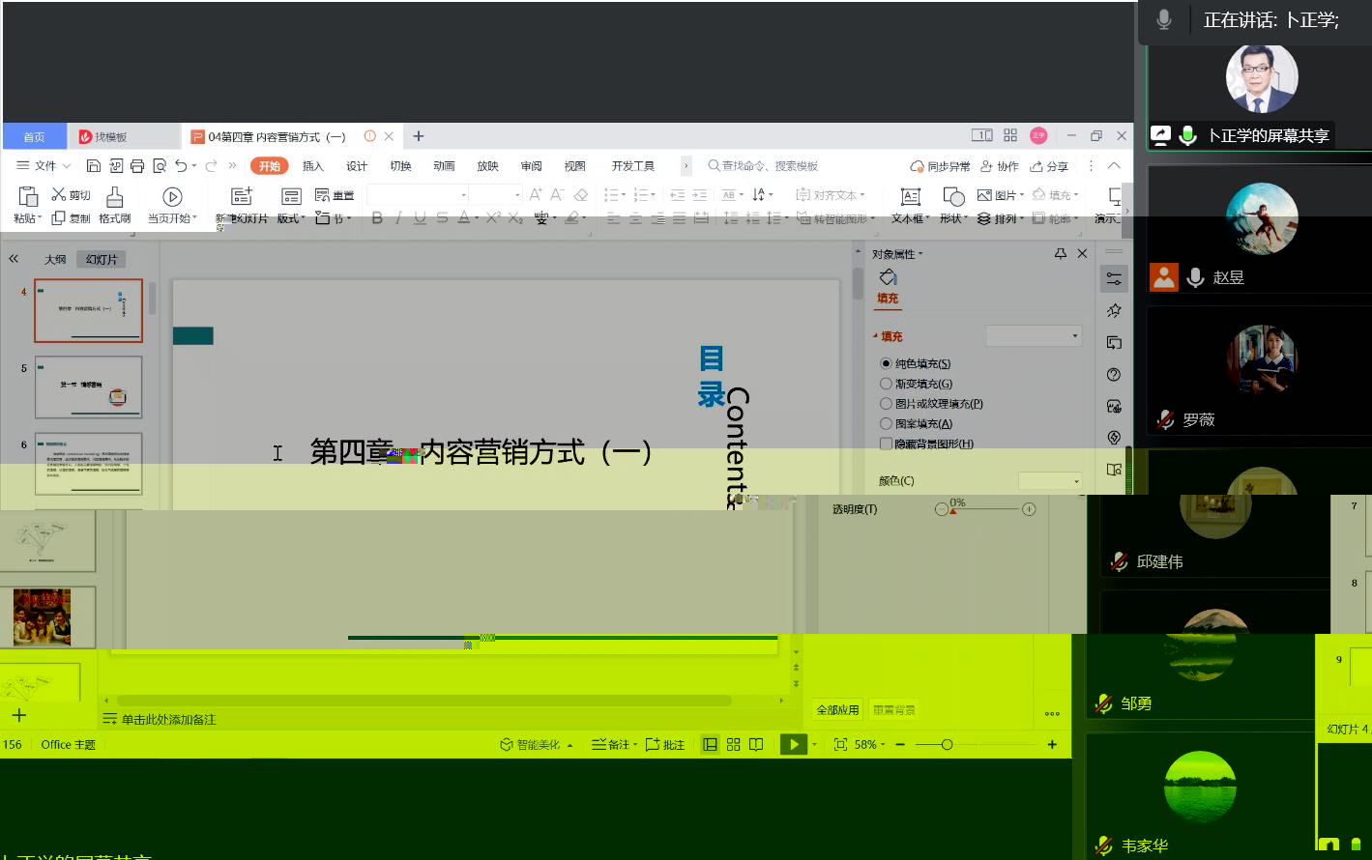Toggle italic formatting

tap(398, 218)
